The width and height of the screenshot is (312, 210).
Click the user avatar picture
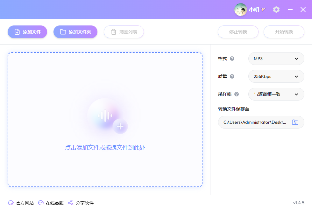tap(241, 10)
